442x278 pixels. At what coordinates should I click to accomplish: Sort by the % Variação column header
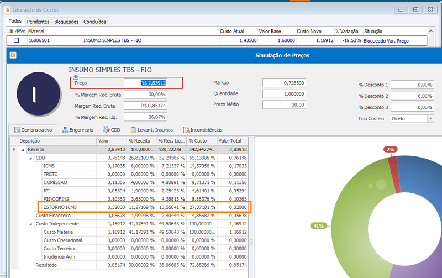[349, 32]
